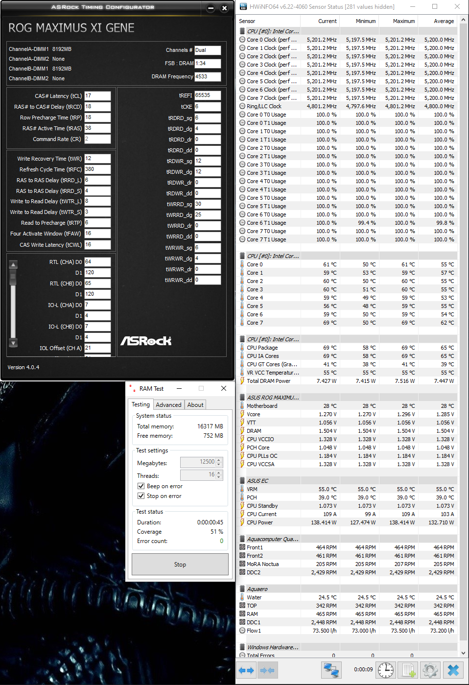This screenshot has width=469, height=685.
Task: Click the CPU Power bolt icon
Action: pos(242,522)
